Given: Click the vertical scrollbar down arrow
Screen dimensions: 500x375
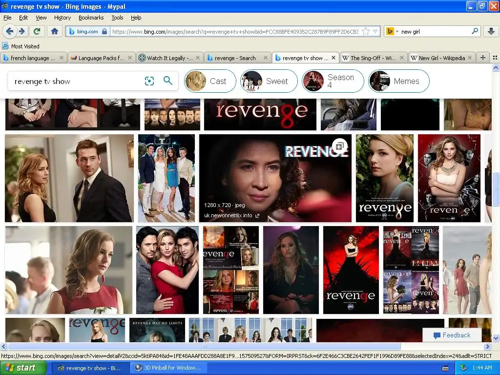Looking at the screenshot, I should 496,338.
